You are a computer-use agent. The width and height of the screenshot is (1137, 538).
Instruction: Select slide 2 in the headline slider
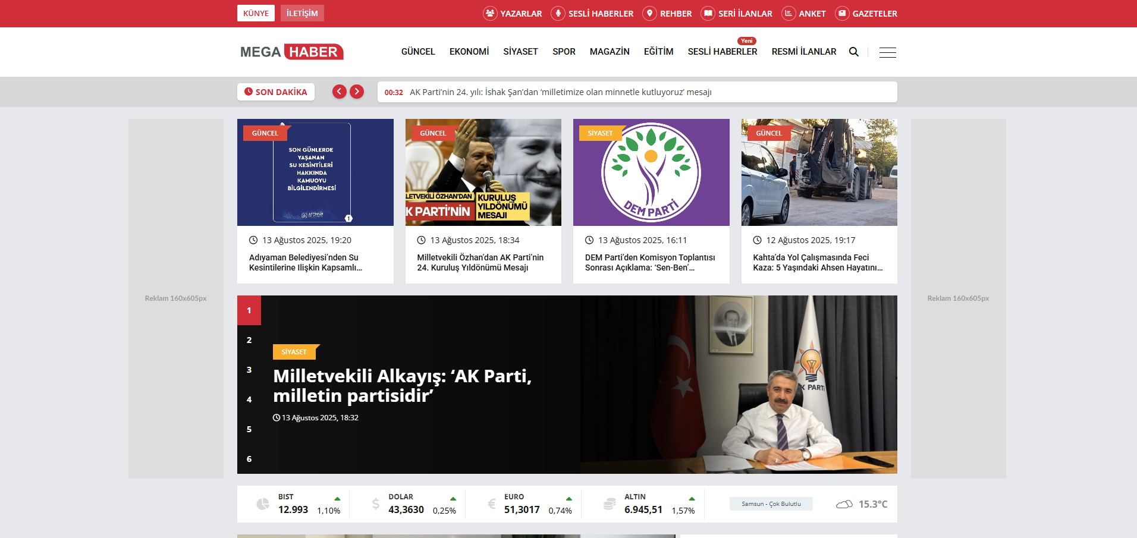pos(249,340)
